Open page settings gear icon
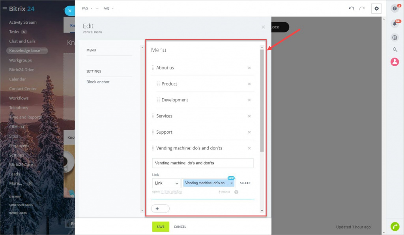The height and width of the screenshot is (235, 404). (x=376, y=9)
